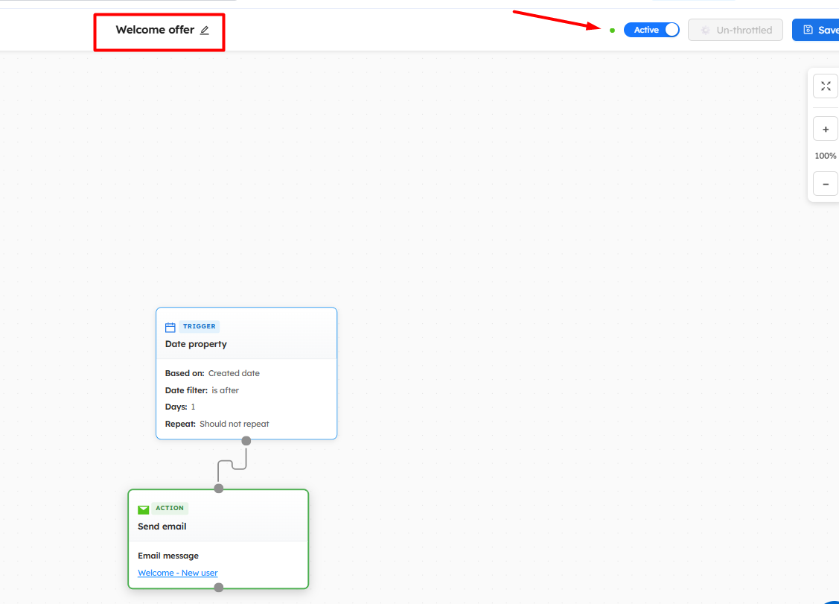Click the 100% zoom level indicator
This screenshot has width=839, height=604.
tap(825, 156)
